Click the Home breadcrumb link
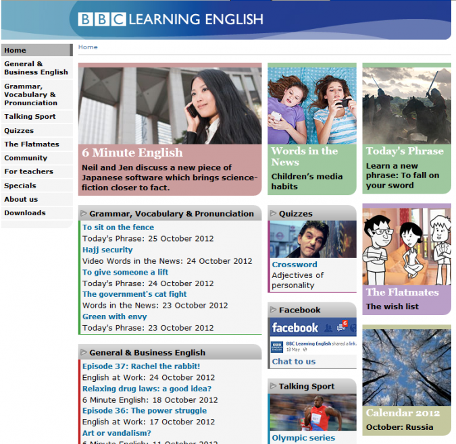Screen dimensions: 456x444 (x=88, y=47)
